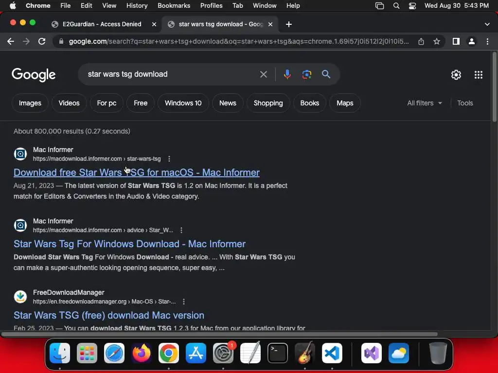The height and width of the screenshot is (373, 498).
Task: Open options for second Mac Informer result
Action: [x=181, y=230]
